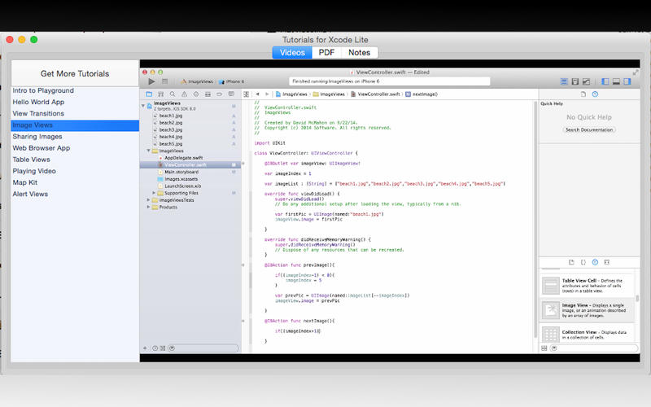Toggle the debug area visibility icon
The width and height of the screenshot is (651, 407).
click(616, 82)
